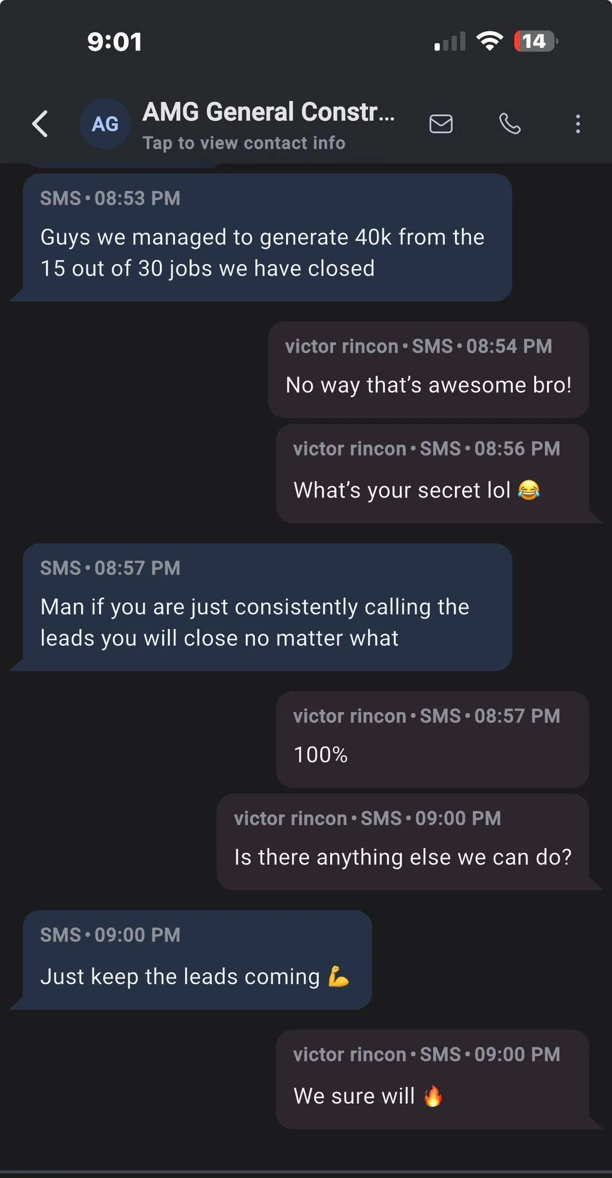Open the email envelope icon

441,124
